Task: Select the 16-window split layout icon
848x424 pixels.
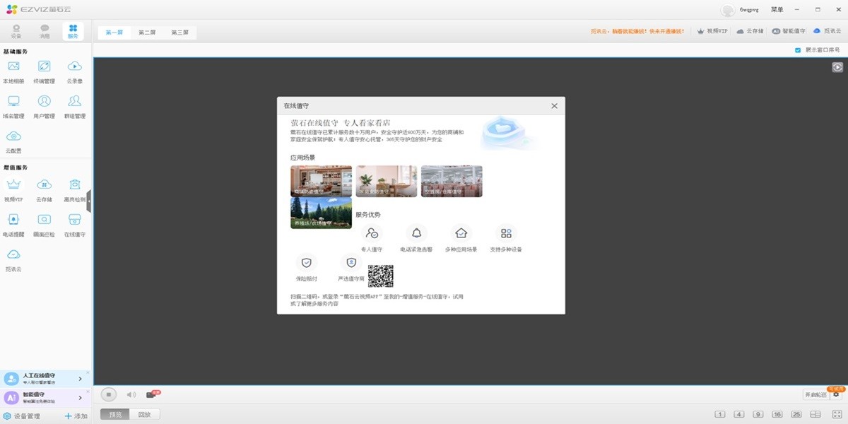Action: tap(776, 413)
